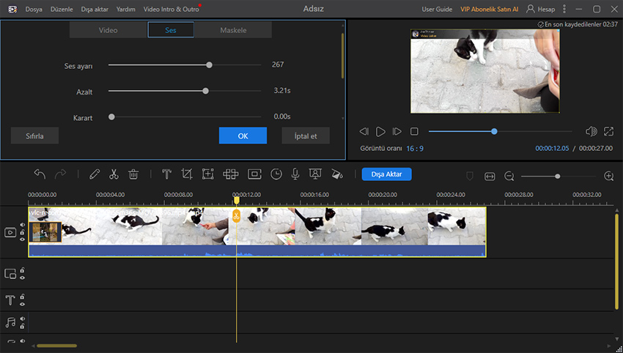Click the Ses ayarı volume slider handle

[210, 65]
